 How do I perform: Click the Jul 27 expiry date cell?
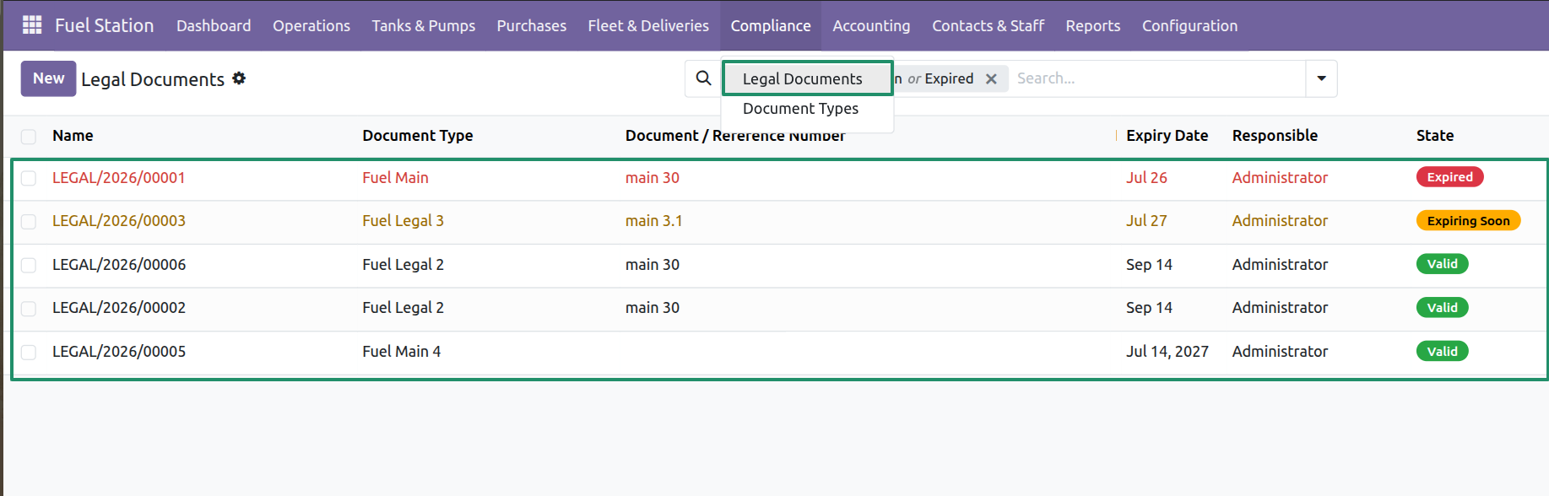1146,221
